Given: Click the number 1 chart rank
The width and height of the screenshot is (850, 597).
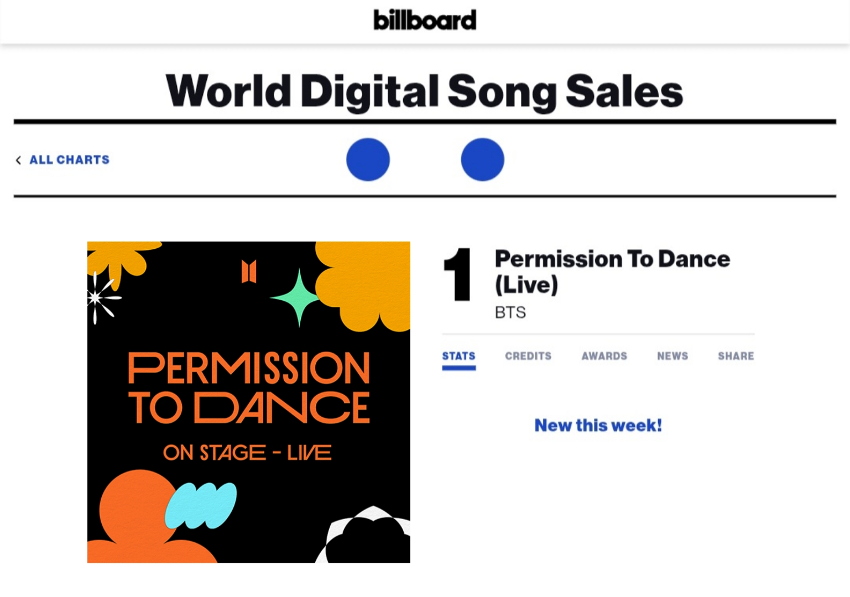Looking at the screenshot, I should (457, 275).
